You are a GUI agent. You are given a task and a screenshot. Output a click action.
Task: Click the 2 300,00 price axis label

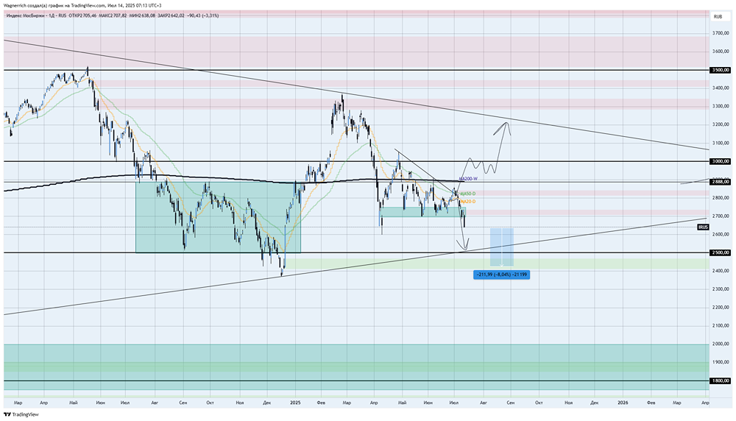(721, 289)
